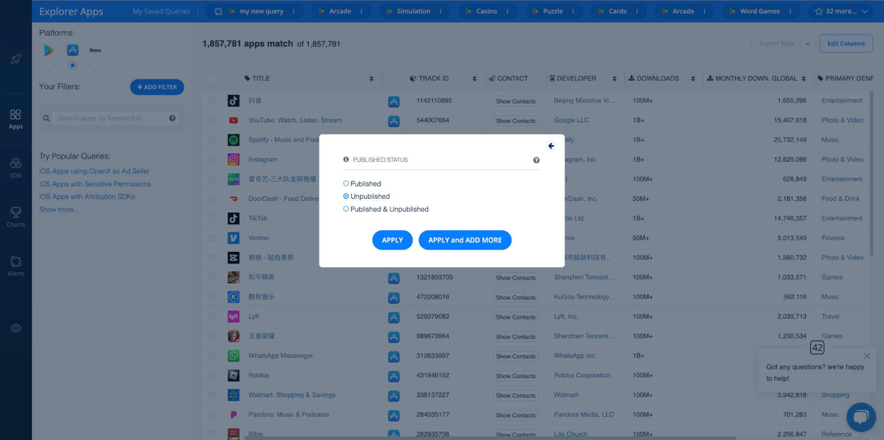Select the Google Play platform icon
The height and width of the screenshot is (440, 884).
[49, 50]
